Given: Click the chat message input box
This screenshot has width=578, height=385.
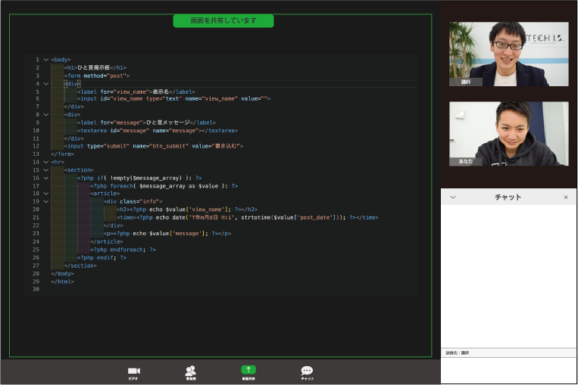Looking at the screenshot, I should click(x=508, y=369).
